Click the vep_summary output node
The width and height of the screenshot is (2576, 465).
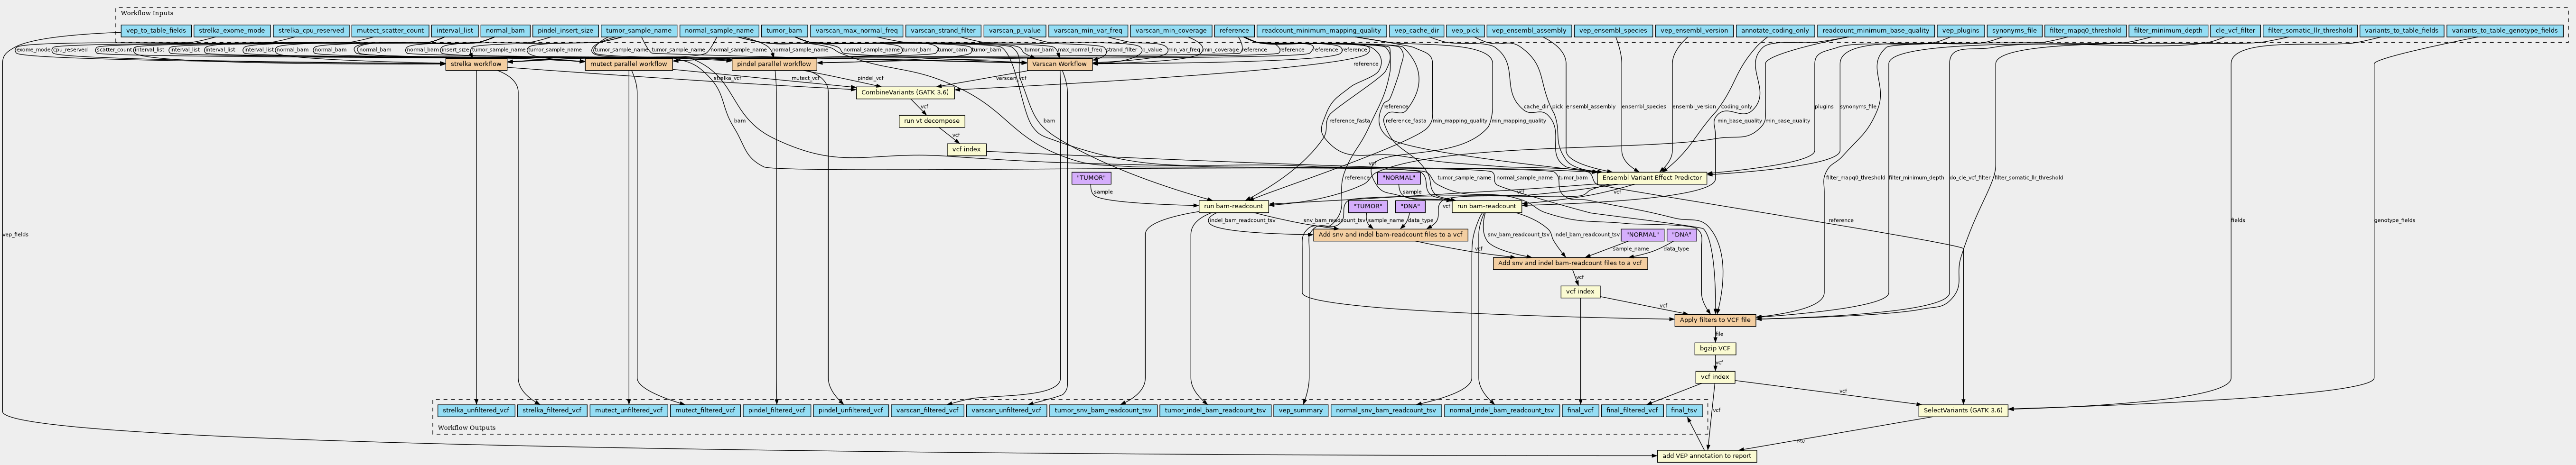(1301, 409)
